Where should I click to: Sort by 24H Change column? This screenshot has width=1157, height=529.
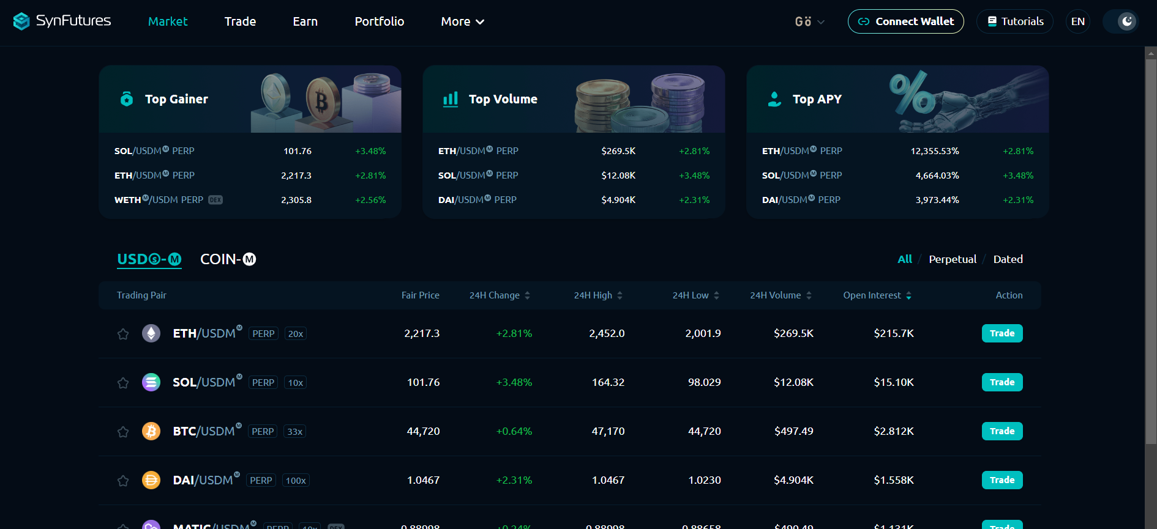500,295
